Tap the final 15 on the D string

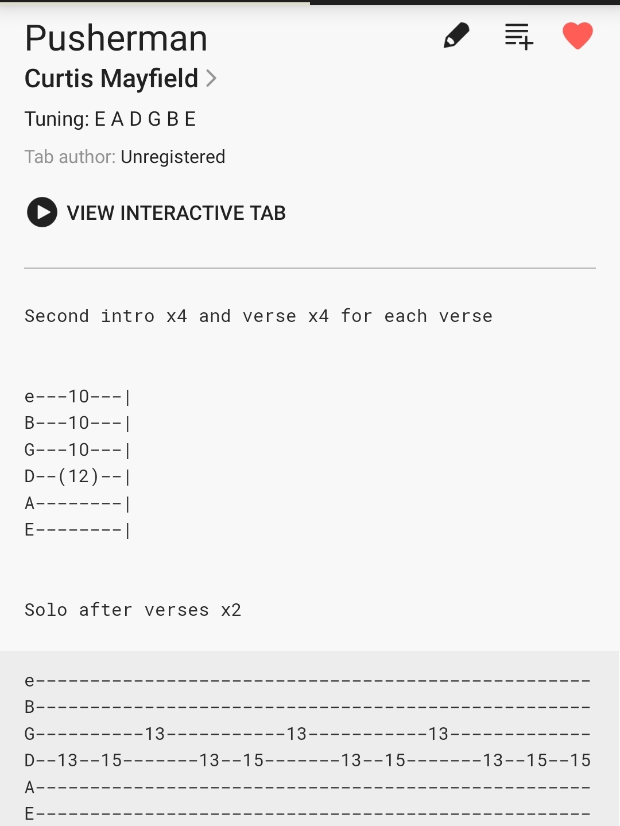click(x=580, y=761)
